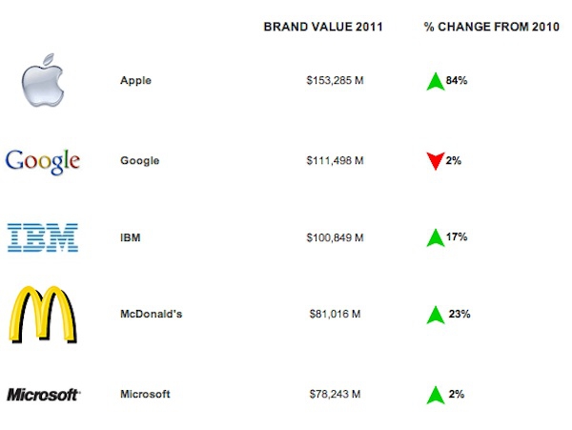Image resolution: width=572 pixels, height=430 pixels.
Task: Click the Microsoft brand name text
Action: tap(145, 395)
